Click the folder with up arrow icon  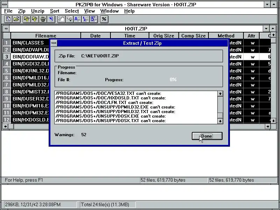[x=27, y=19]
